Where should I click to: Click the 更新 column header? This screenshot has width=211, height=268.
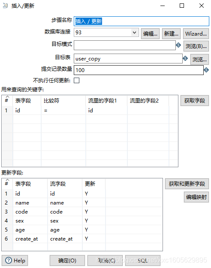94,184
